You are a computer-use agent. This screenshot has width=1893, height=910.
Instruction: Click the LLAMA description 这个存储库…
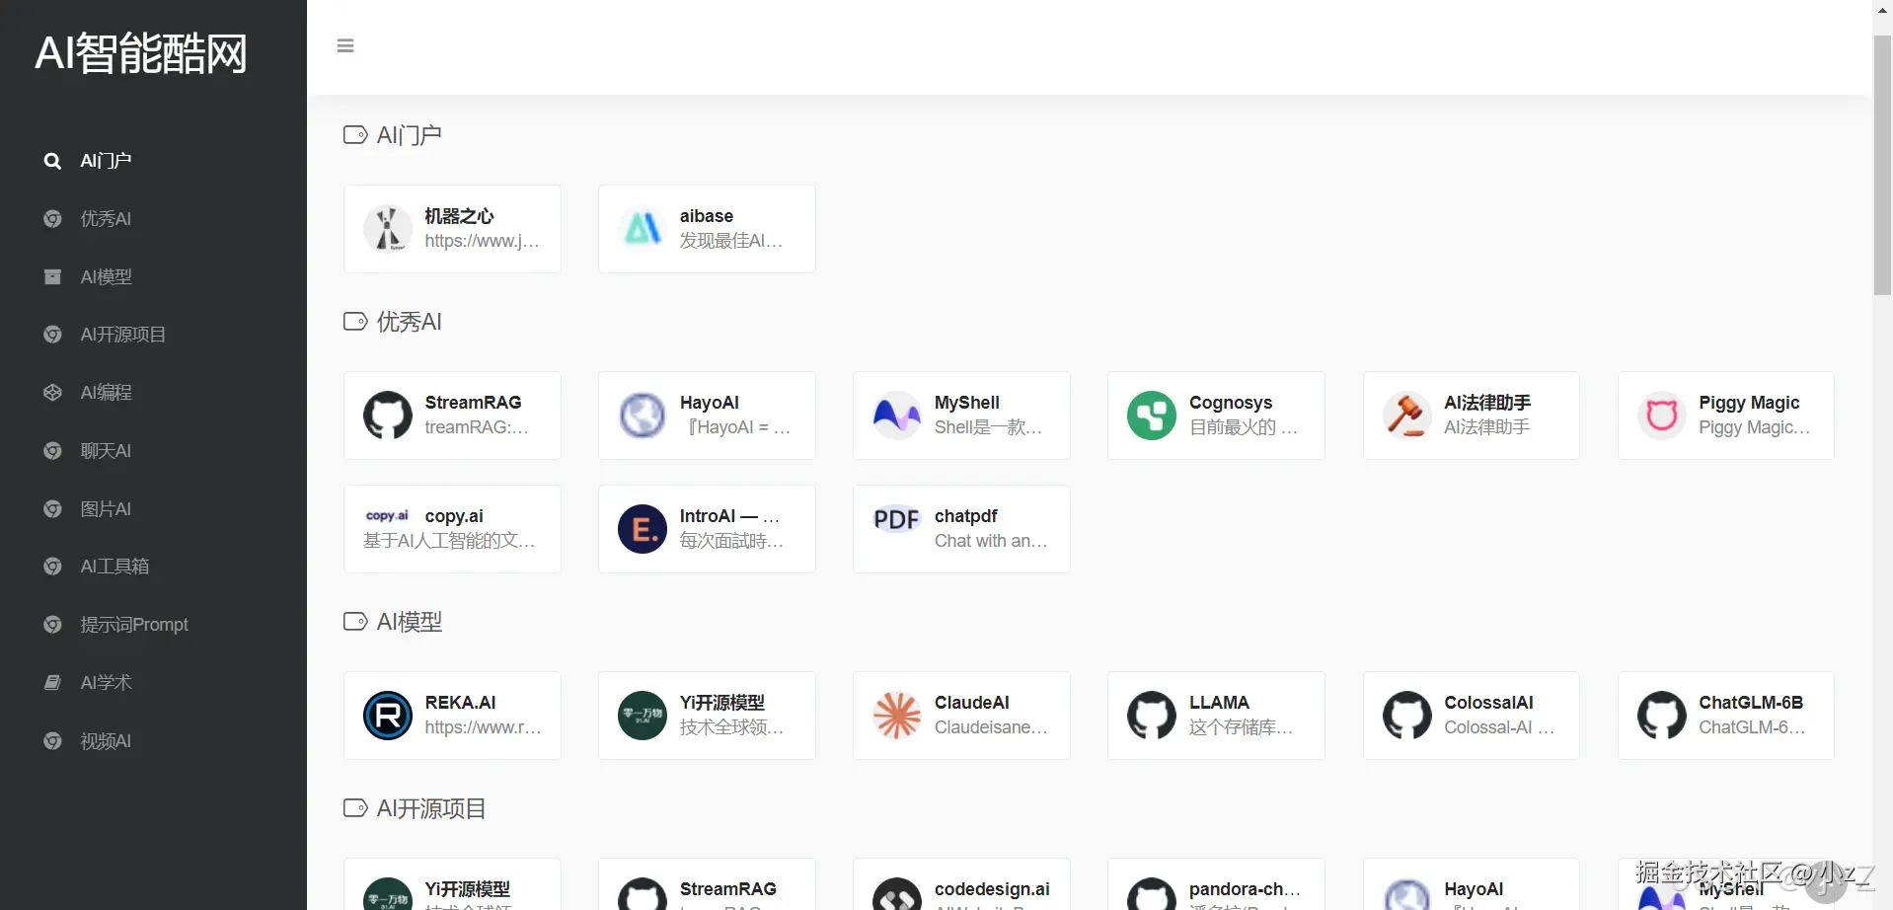(x=1241, y=727)
